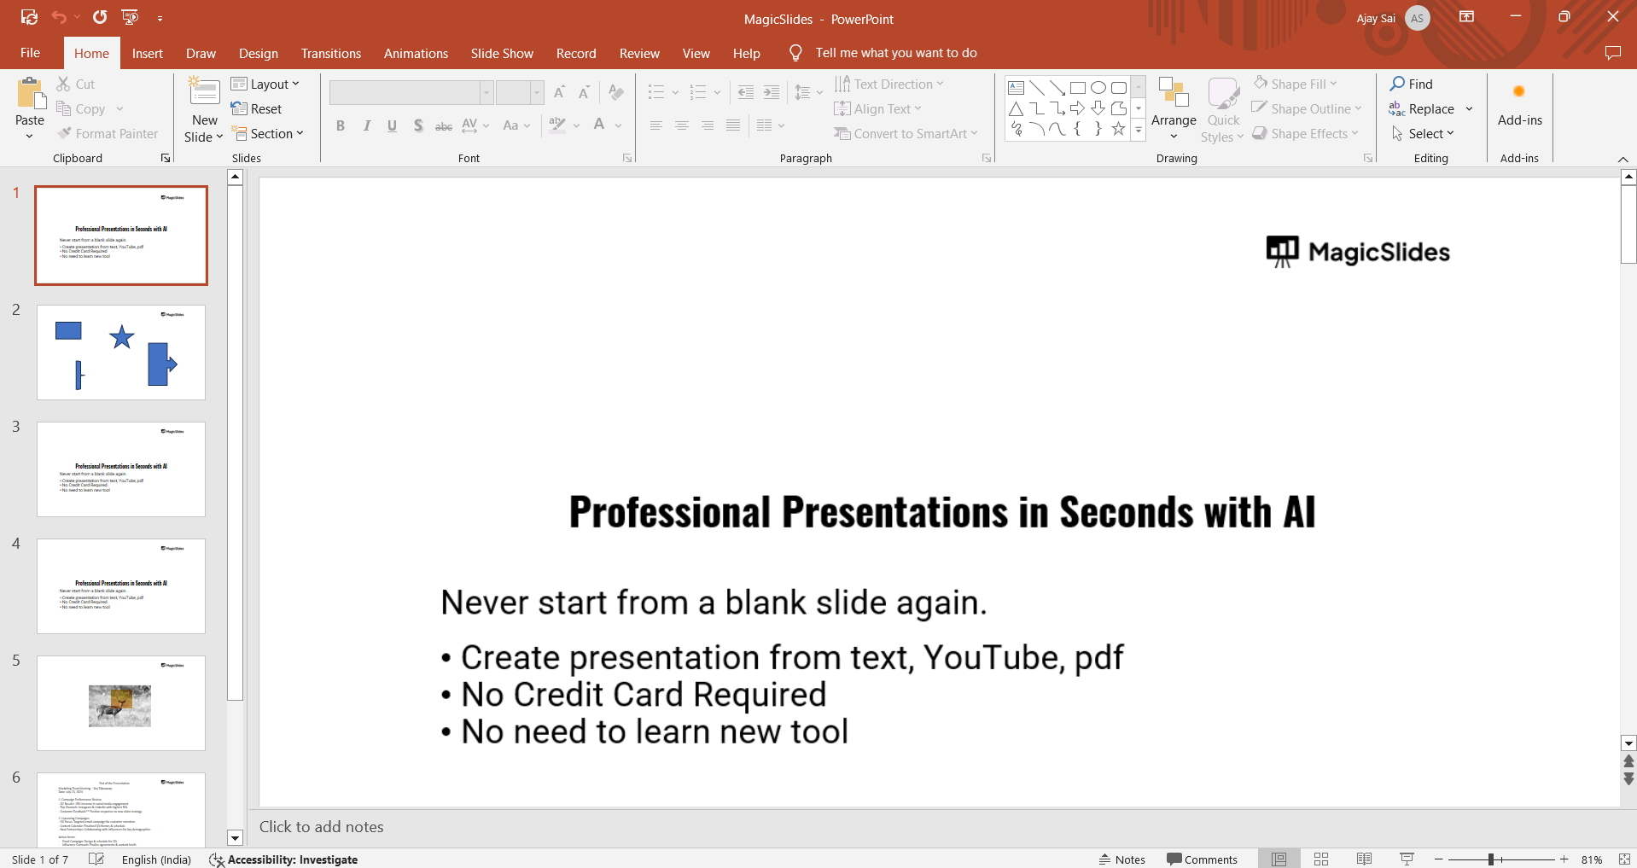Viewport: 1637px width, 868px height.
Task: Insert a New Slide
Action: [x=204, y=92]
